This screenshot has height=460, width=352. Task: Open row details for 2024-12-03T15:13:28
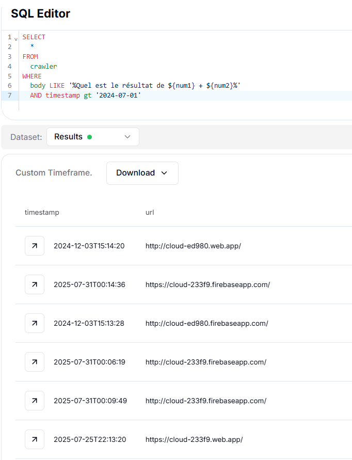35,323
